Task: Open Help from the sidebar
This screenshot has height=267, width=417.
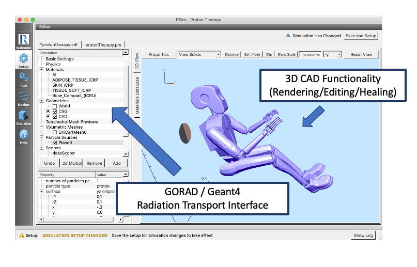Action: tap(23, 136)
